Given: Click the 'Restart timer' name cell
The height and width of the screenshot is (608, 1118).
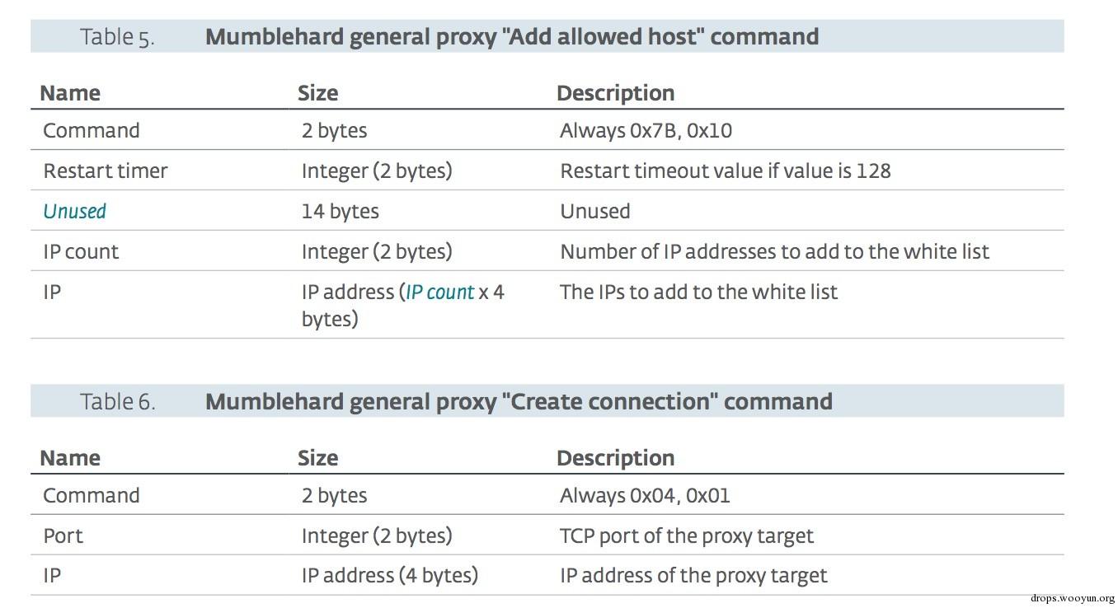Looking at the screenshot, I should click(x=106, y=171).
